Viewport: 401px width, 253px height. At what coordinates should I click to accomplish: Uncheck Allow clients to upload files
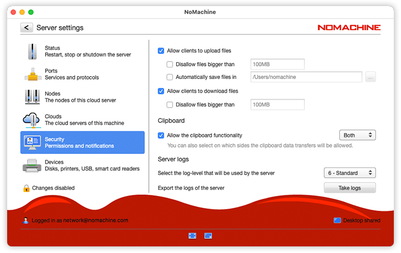[161, 51]
